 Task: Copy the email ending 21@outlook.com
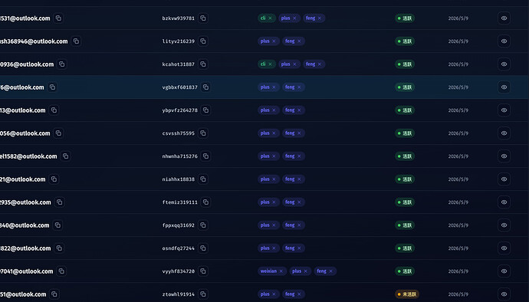[x=54, y=179]
